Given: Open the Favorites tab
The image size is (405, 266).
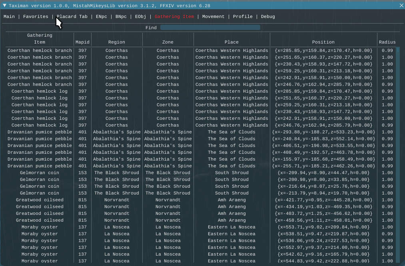Looking at the screenshot, I should point(36,17).
